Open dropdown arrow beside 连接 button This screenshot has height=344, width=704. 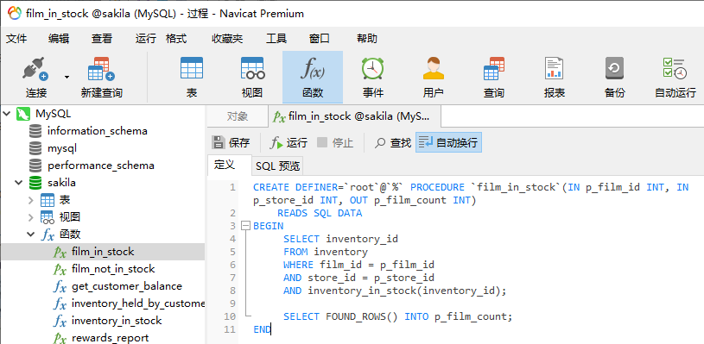pos(67,77)
